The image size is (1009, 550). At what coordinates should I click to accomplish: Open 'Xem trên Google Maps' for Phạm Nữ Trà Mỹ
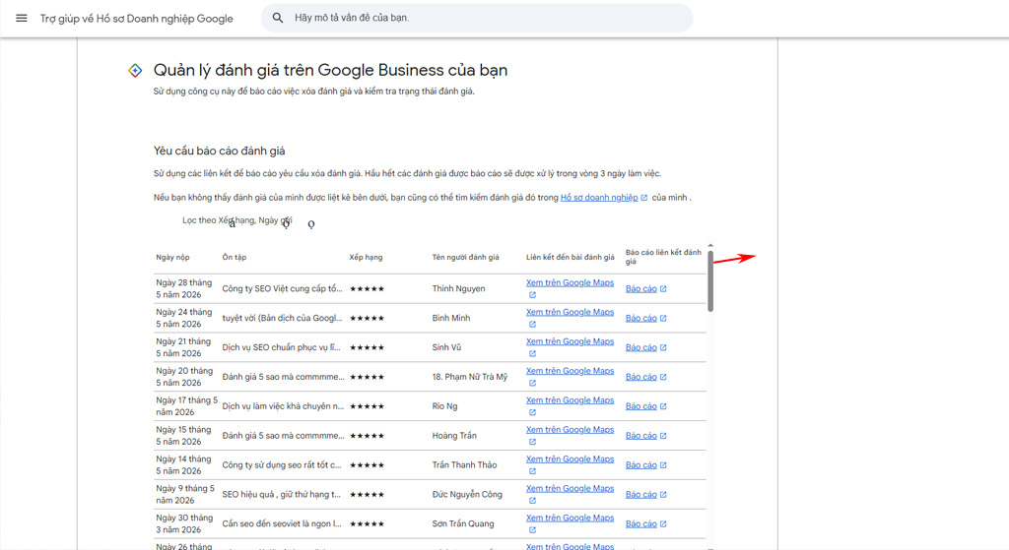[570, 371]
